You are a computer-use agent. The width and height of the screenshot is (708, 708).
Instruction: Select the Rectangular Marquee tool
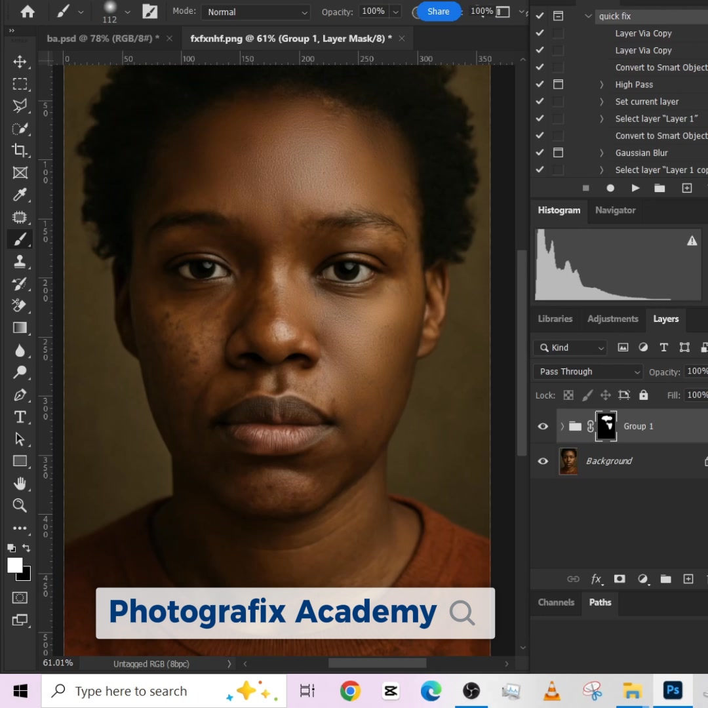click(20, 84)
